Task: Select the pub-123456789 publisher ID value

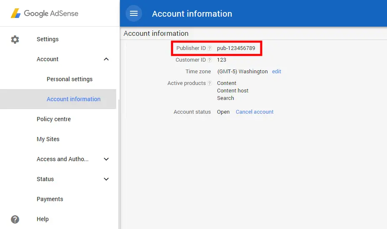Action: pos(236,48)
